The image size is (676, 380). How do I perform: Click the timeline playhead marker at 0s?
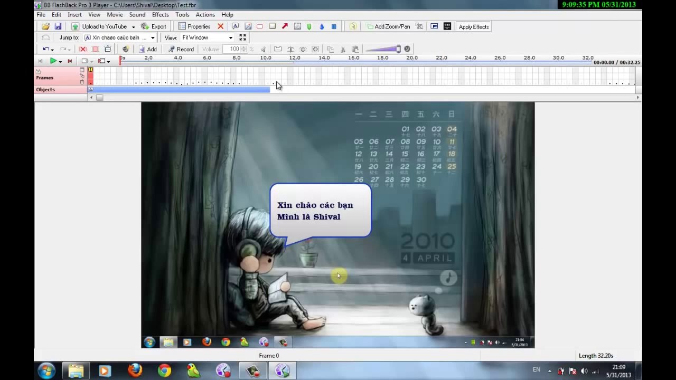coord(120,60)
